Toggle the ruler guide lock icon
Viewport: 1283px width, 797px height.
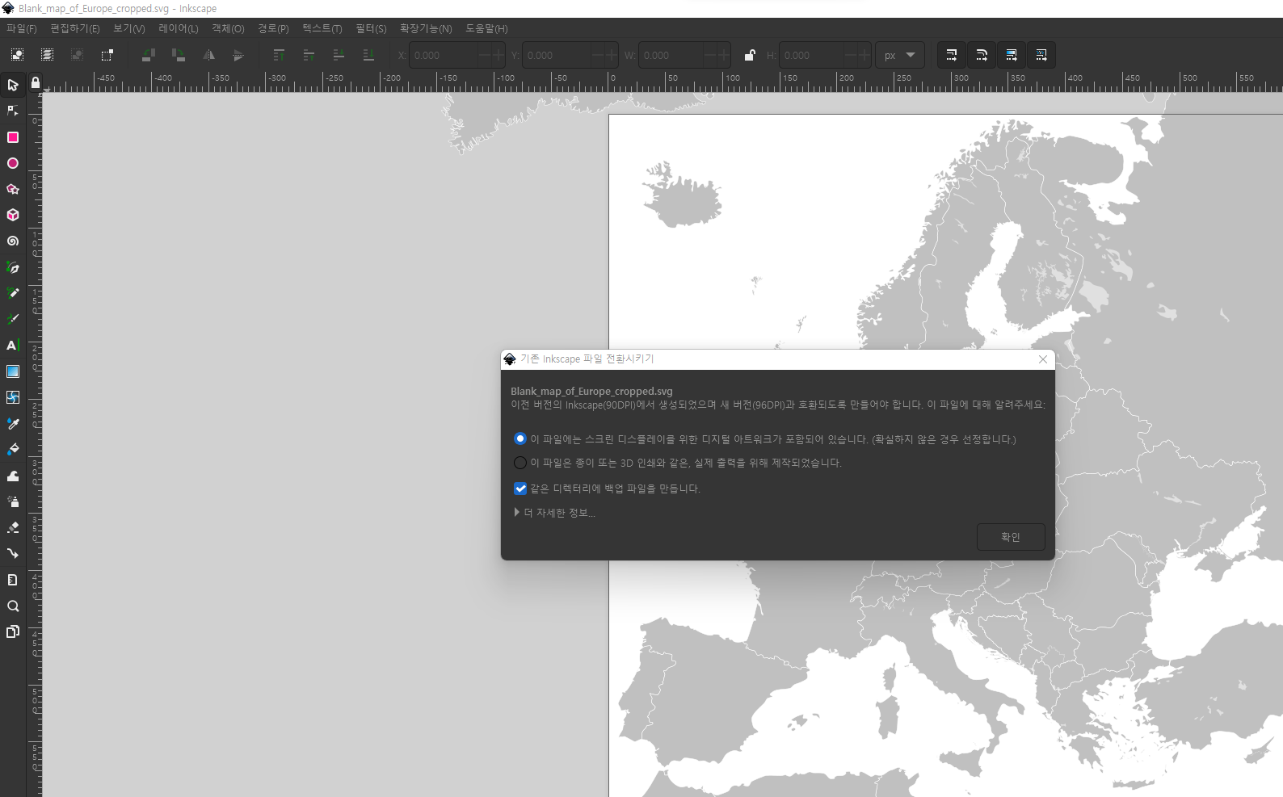(x=36, y=83)
